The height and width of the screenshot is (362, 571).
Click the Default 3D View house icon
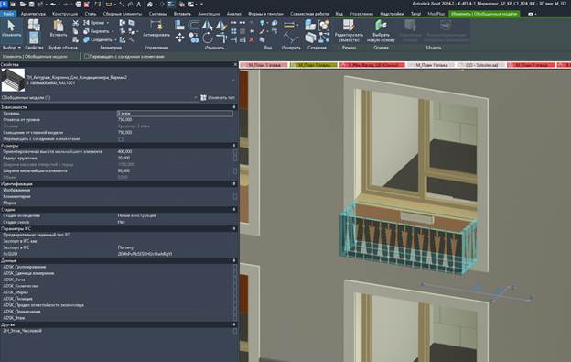click(x=150, y=4)
